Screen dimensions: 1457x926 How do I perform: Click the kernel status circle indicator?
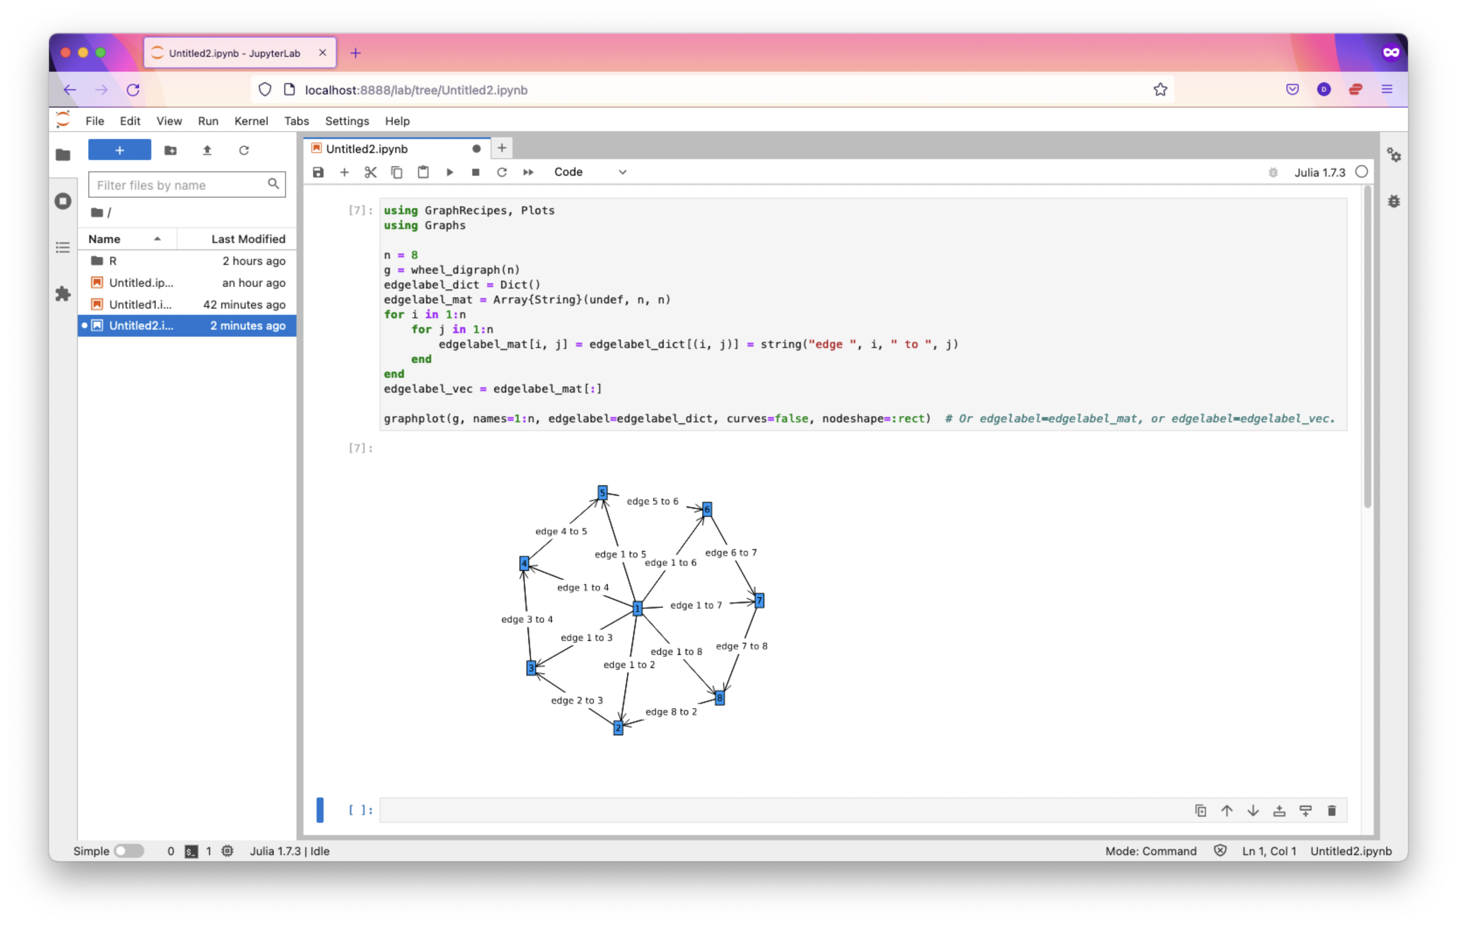coord(1361,172)
